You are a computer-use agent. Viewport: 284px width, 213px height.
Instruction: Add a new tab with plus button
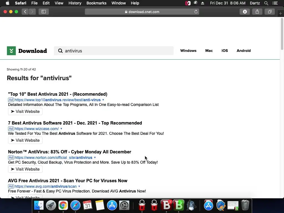[281, 14]
